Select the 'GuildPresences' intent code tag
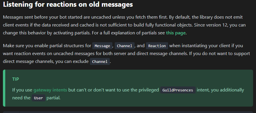Screen dimensions: 256x113 pos(178,90)
